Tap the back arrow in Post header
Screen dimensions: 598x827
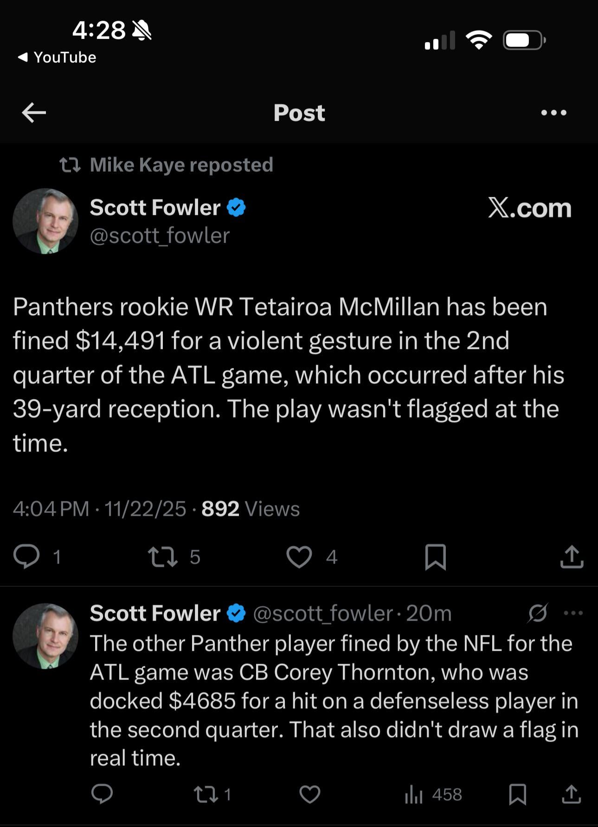point(34,113)
